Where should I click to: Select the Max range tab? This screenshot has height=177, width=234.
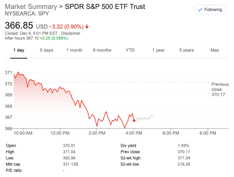point(214,50)
